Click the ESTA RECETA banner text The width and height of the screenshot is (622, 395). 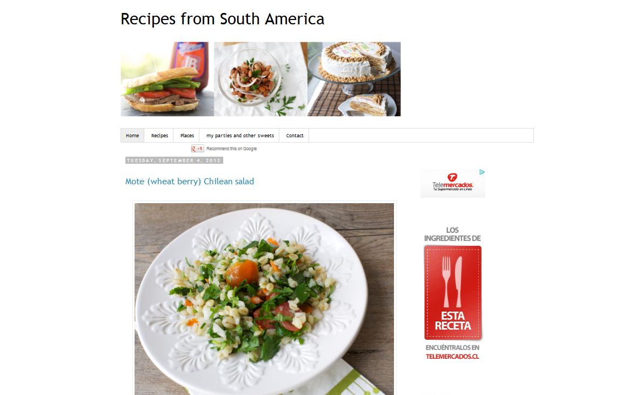tap(453, 321)
